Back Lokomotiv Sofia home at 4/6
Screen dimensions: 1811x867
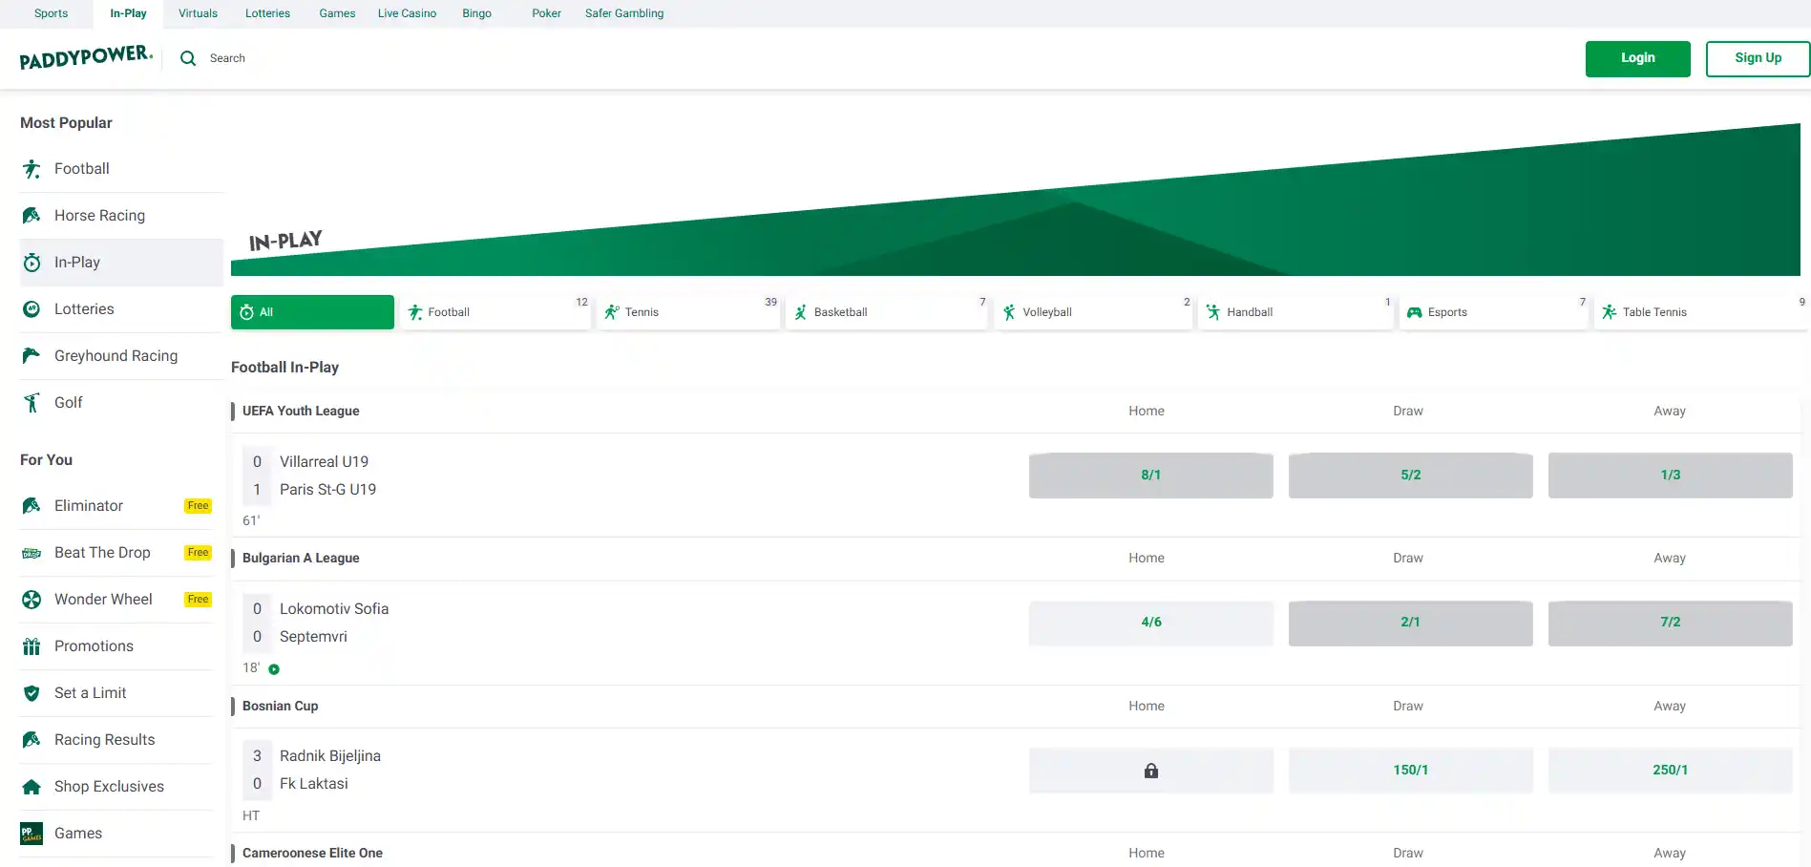tap(1151, 623)
